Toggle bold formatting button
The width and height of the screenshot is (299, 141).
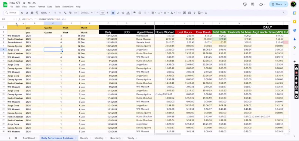pyautogui.click(x=113, y=13)
